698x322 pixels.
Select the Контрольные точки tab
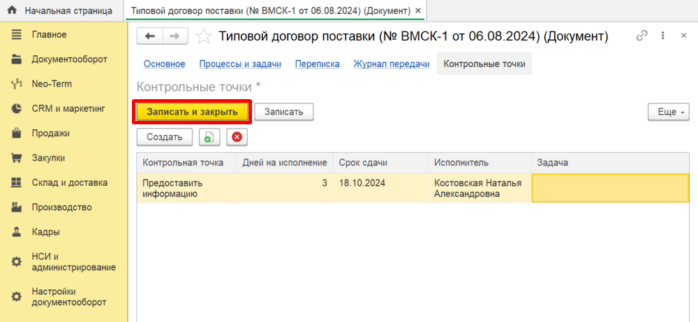tap(484, 64)
